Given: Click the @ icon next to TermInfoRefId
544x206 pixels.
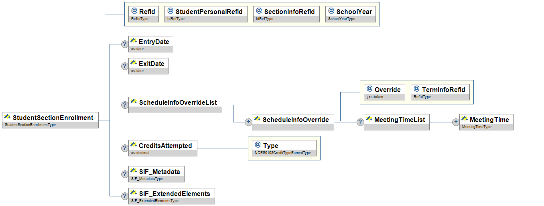Looking at the screenshot, I should [x=417, y=89].
